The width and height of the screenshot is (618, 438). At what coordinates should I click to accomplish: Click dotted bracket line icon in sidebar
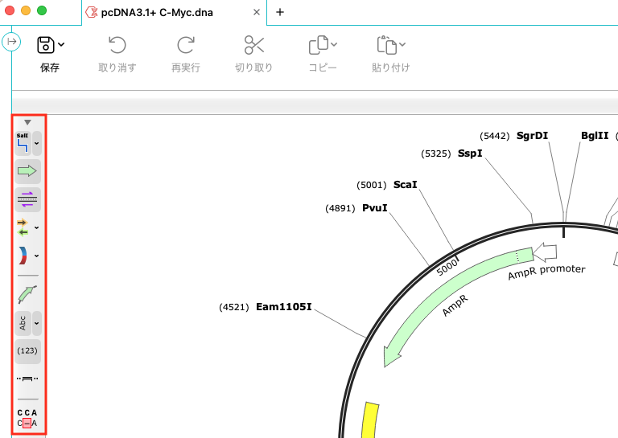click(27, 379)
